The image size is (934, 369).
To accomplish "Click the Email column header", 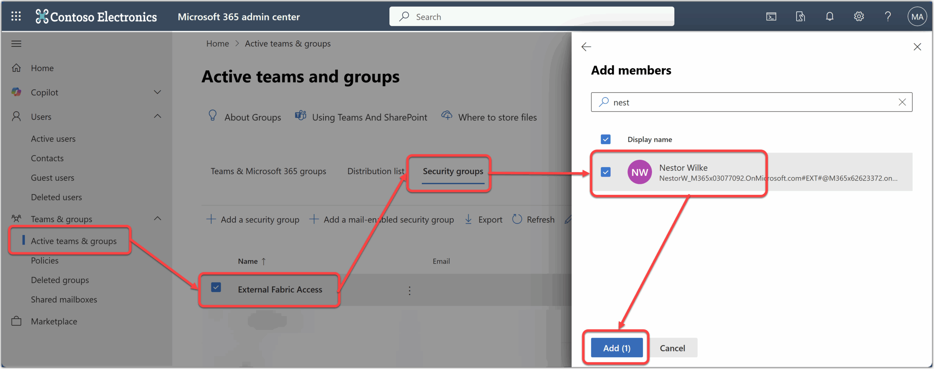I will point(441,261).
